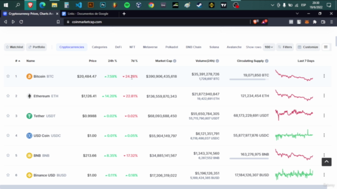Click the Customize columns button
Image resolution: width=337 pixels, height=189 pixels.
pos(308,47)
